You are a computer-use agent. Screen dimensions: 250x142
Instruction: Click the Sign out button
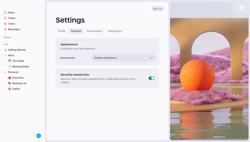[158, 8]
